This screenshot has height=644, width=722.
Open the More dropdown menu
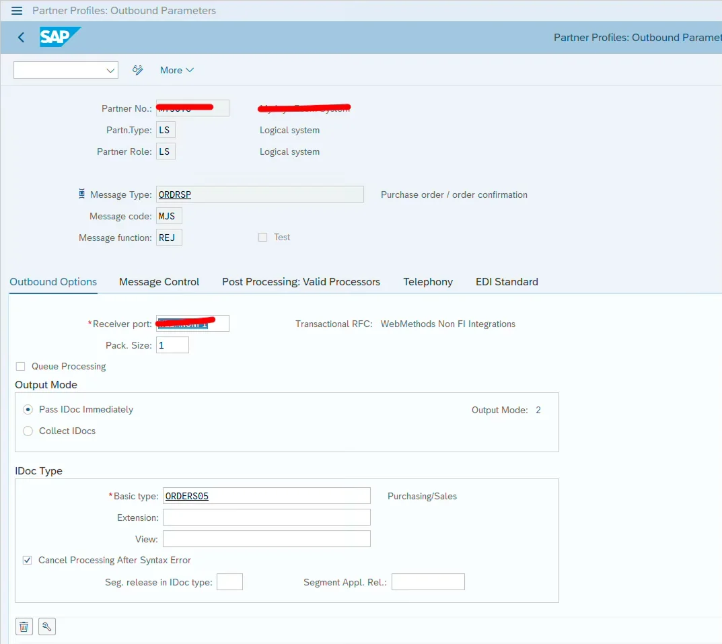pos(177,70)
